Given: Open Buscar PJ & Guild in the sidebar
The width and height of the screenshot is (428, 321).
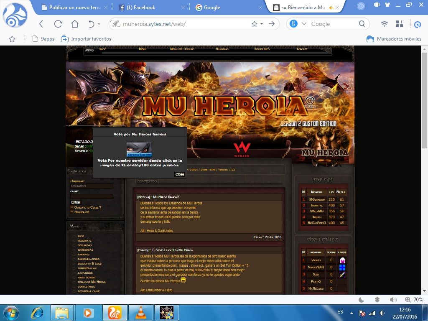Looking at the screenshot, I should click(89, 264).
